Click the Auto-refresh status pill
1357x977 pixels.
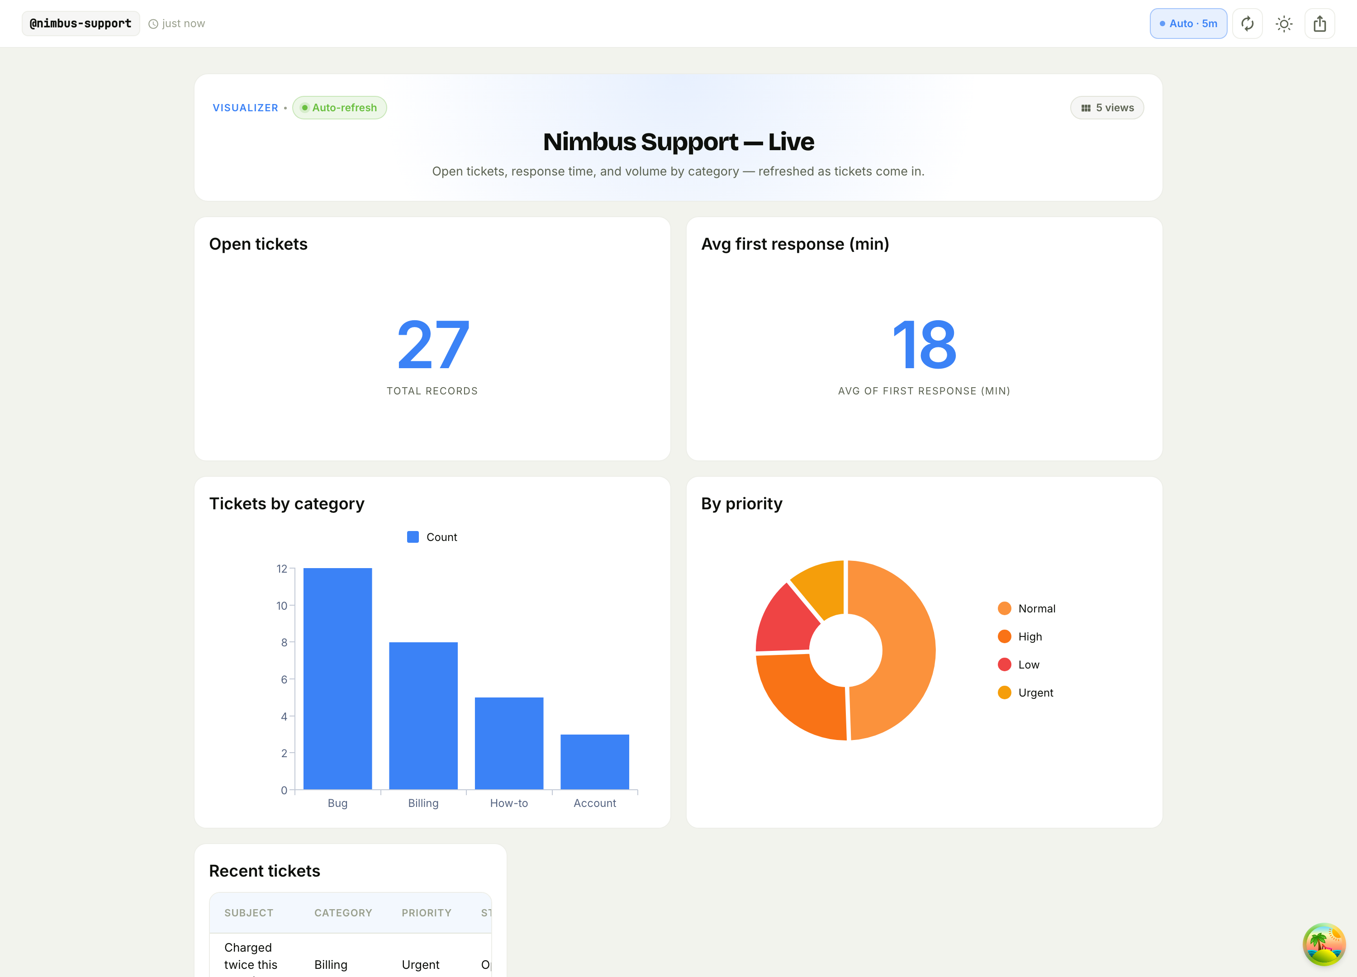click(x=339, y=108)
